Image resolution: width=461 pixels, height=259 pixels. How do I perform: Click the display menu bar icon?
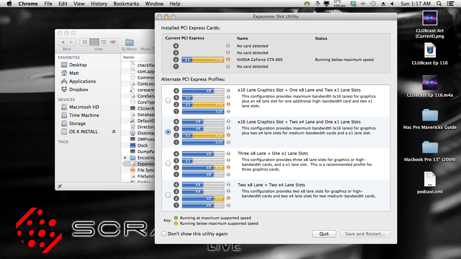327,4
